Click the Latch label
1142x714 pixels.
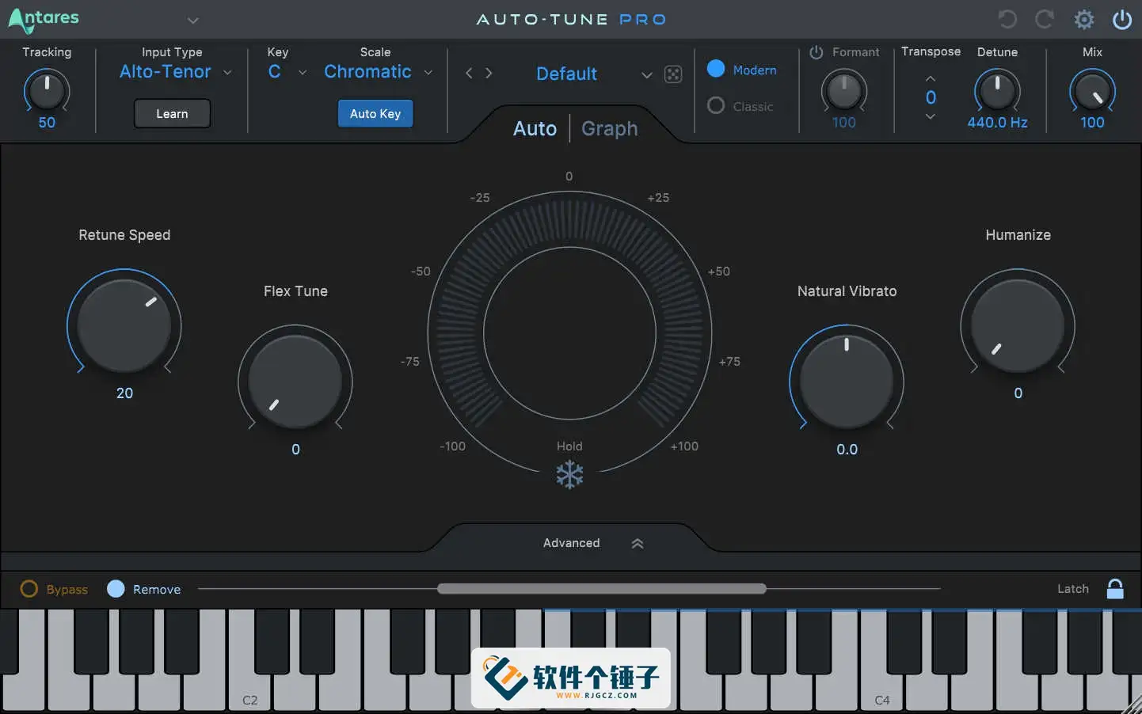tap(1072, 588)
